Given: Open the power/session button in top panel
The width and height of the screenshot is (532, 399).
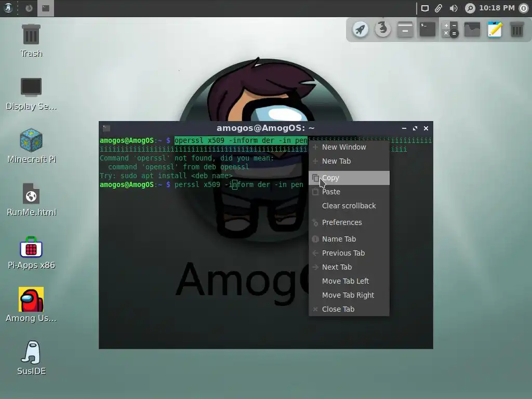Looking at the screenshot, I should click(x=524, y=8).
